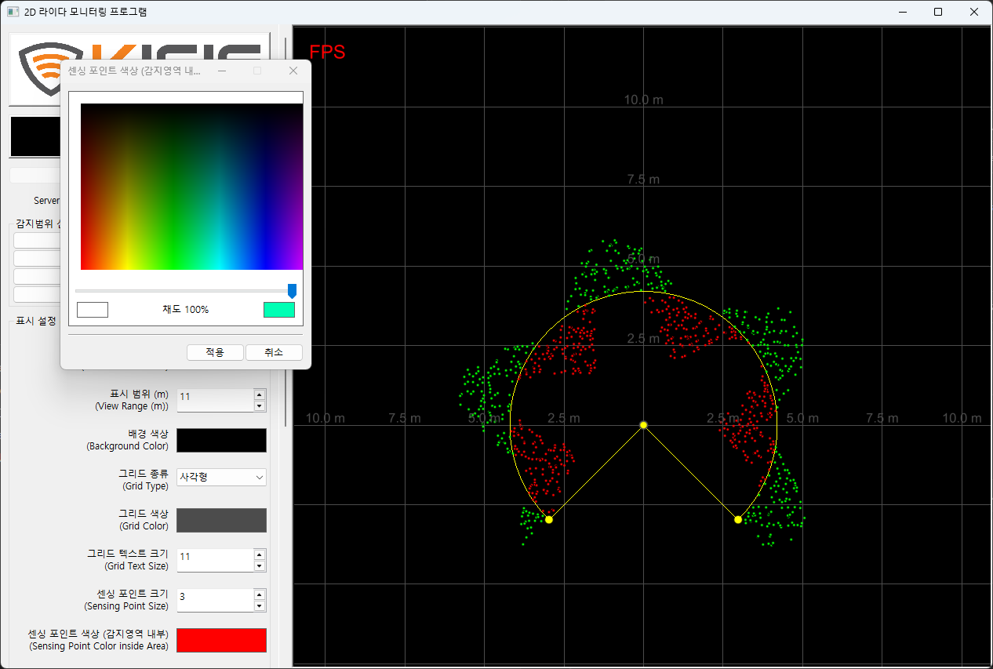Cancel the color change with 취소
The width and height of the screenshot is (993, 669).
point(274,352)
